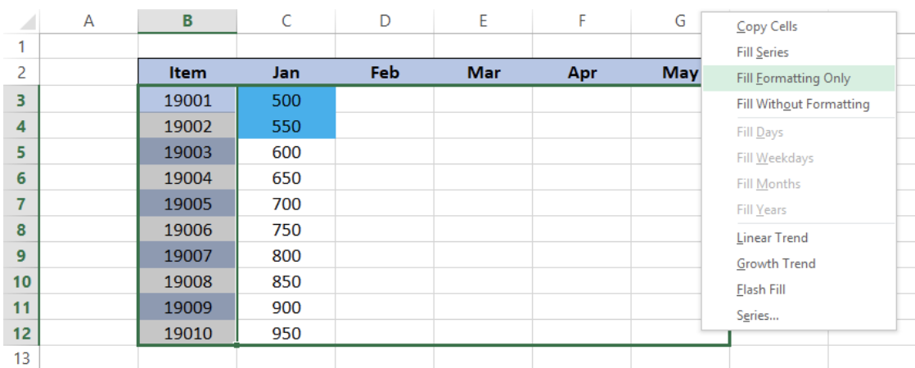The image size is (915, 368).
Task: Select column F header
Action: pos(582,21)
